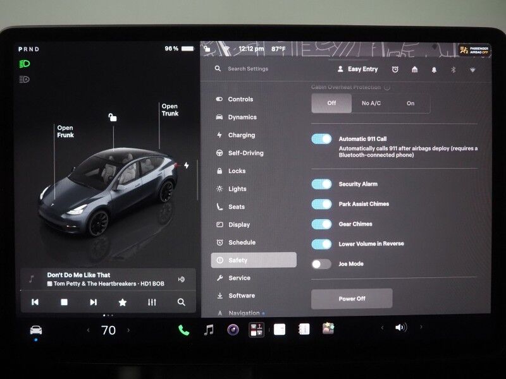Open the Phone app
506x379 pixels.
pyautogui.click(x=183, y=330)
